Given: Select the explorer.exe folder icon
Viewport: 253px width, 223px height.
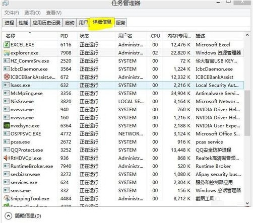Looking at the screenshot, I should tap(7, 53).
